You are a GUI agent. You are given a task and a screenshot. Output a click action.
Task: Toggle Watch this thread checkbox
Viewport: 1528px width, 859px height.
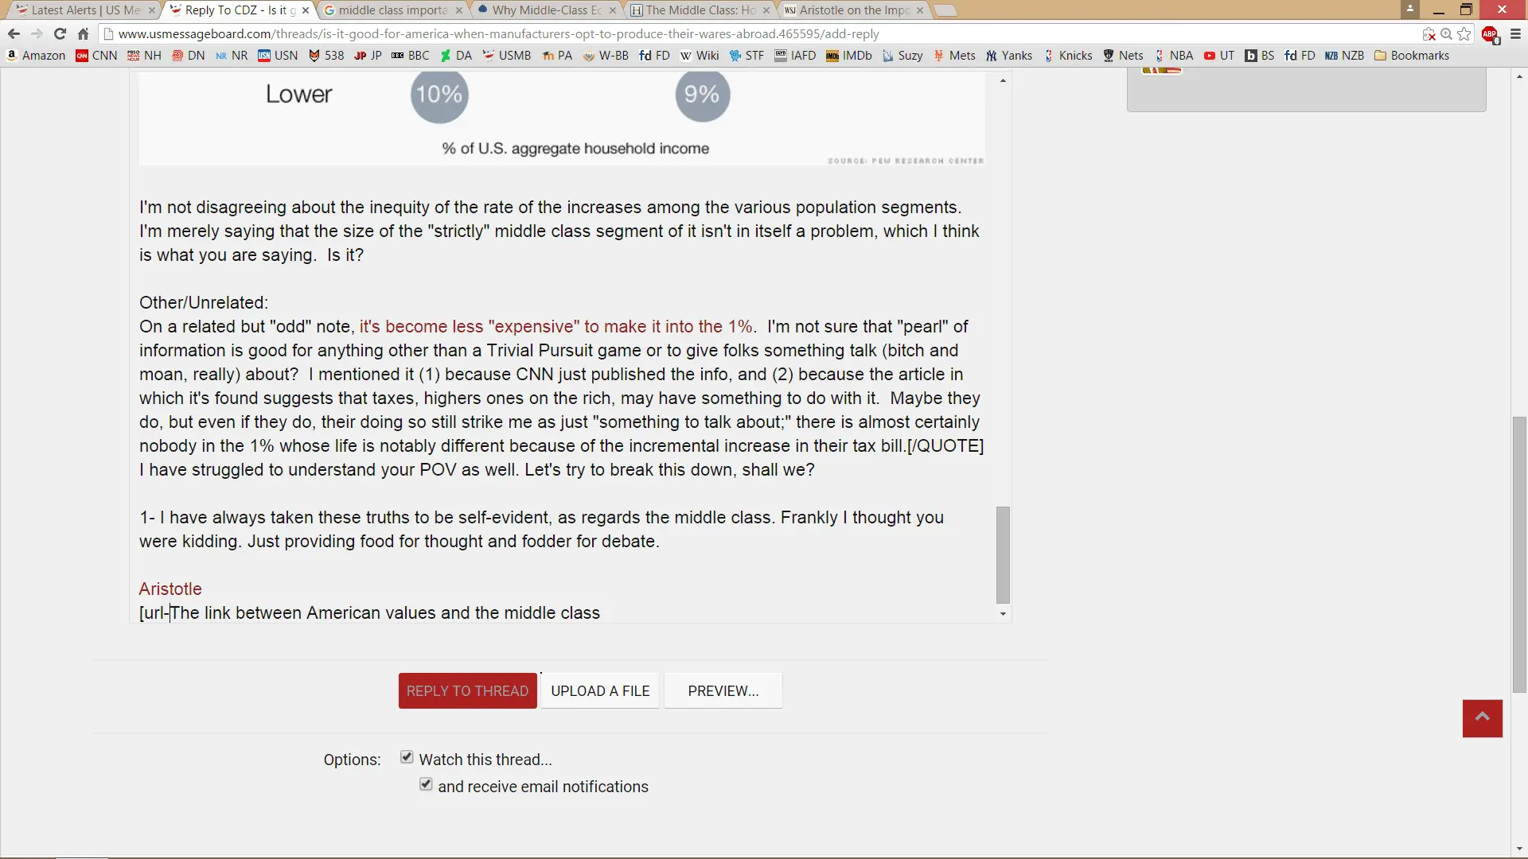tap(407, 756)
